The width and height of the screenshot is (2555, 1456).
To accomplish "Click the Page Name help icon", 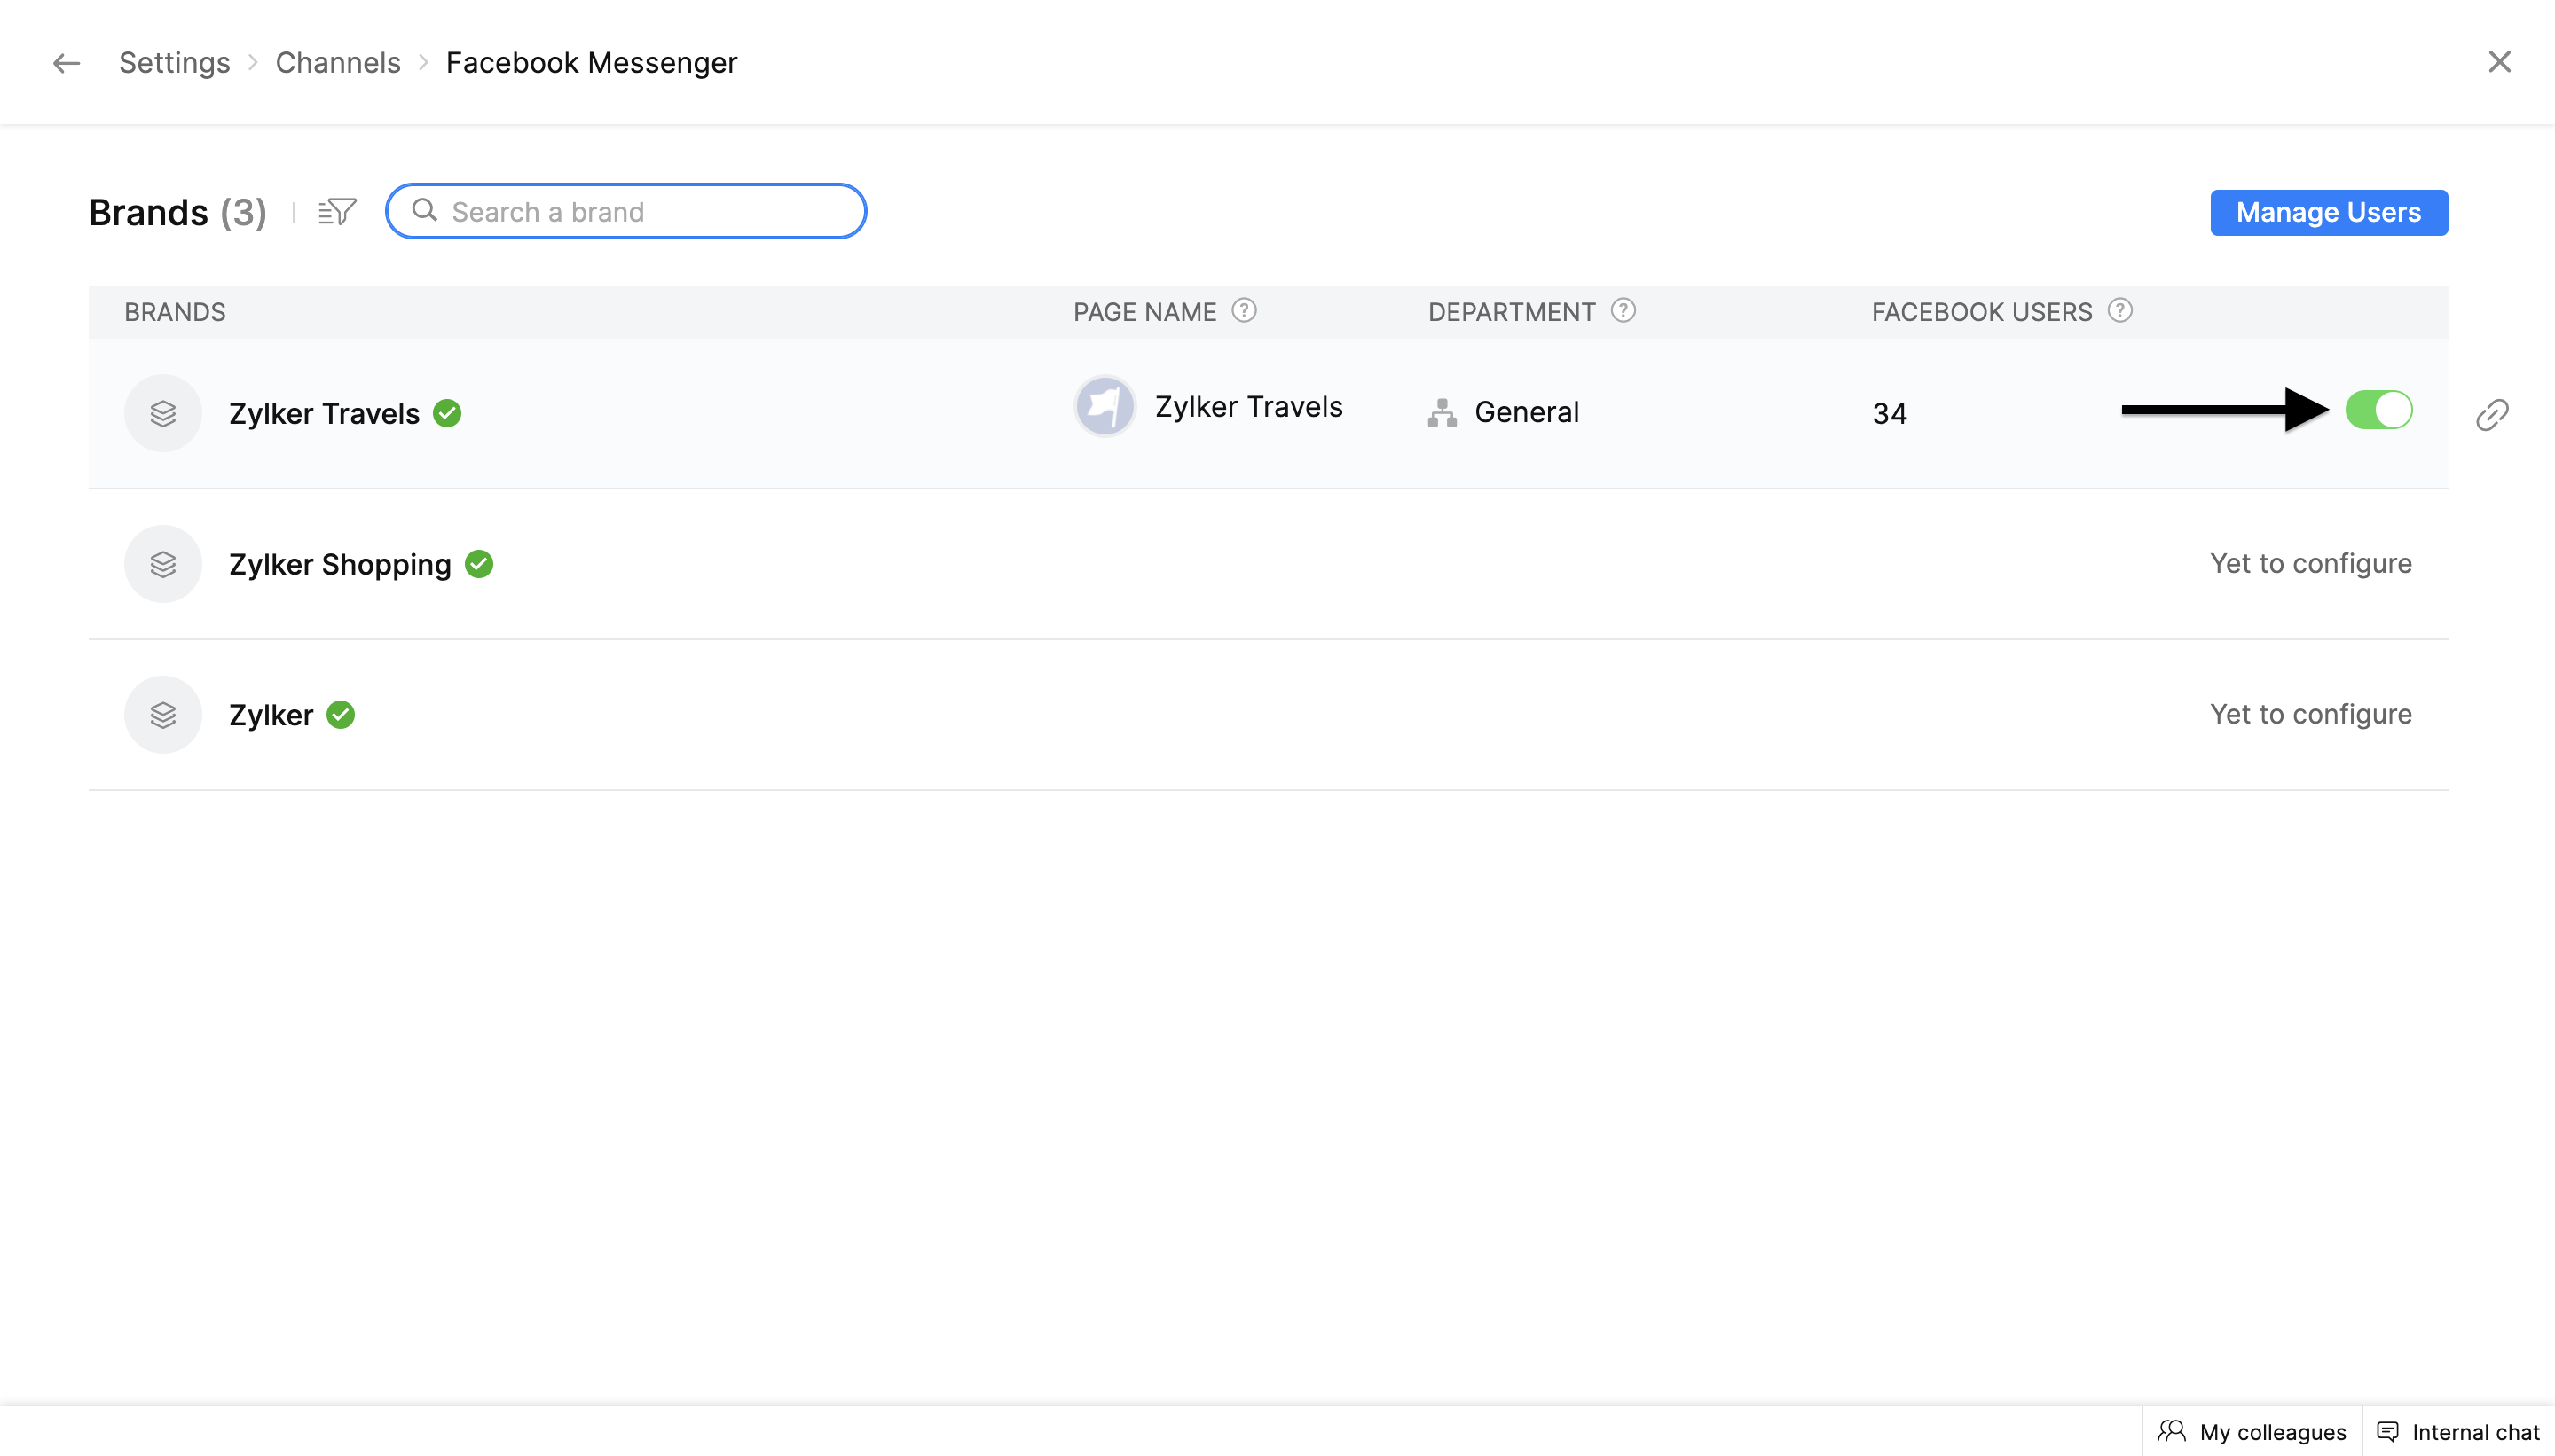I will [x=1244, y=311].
